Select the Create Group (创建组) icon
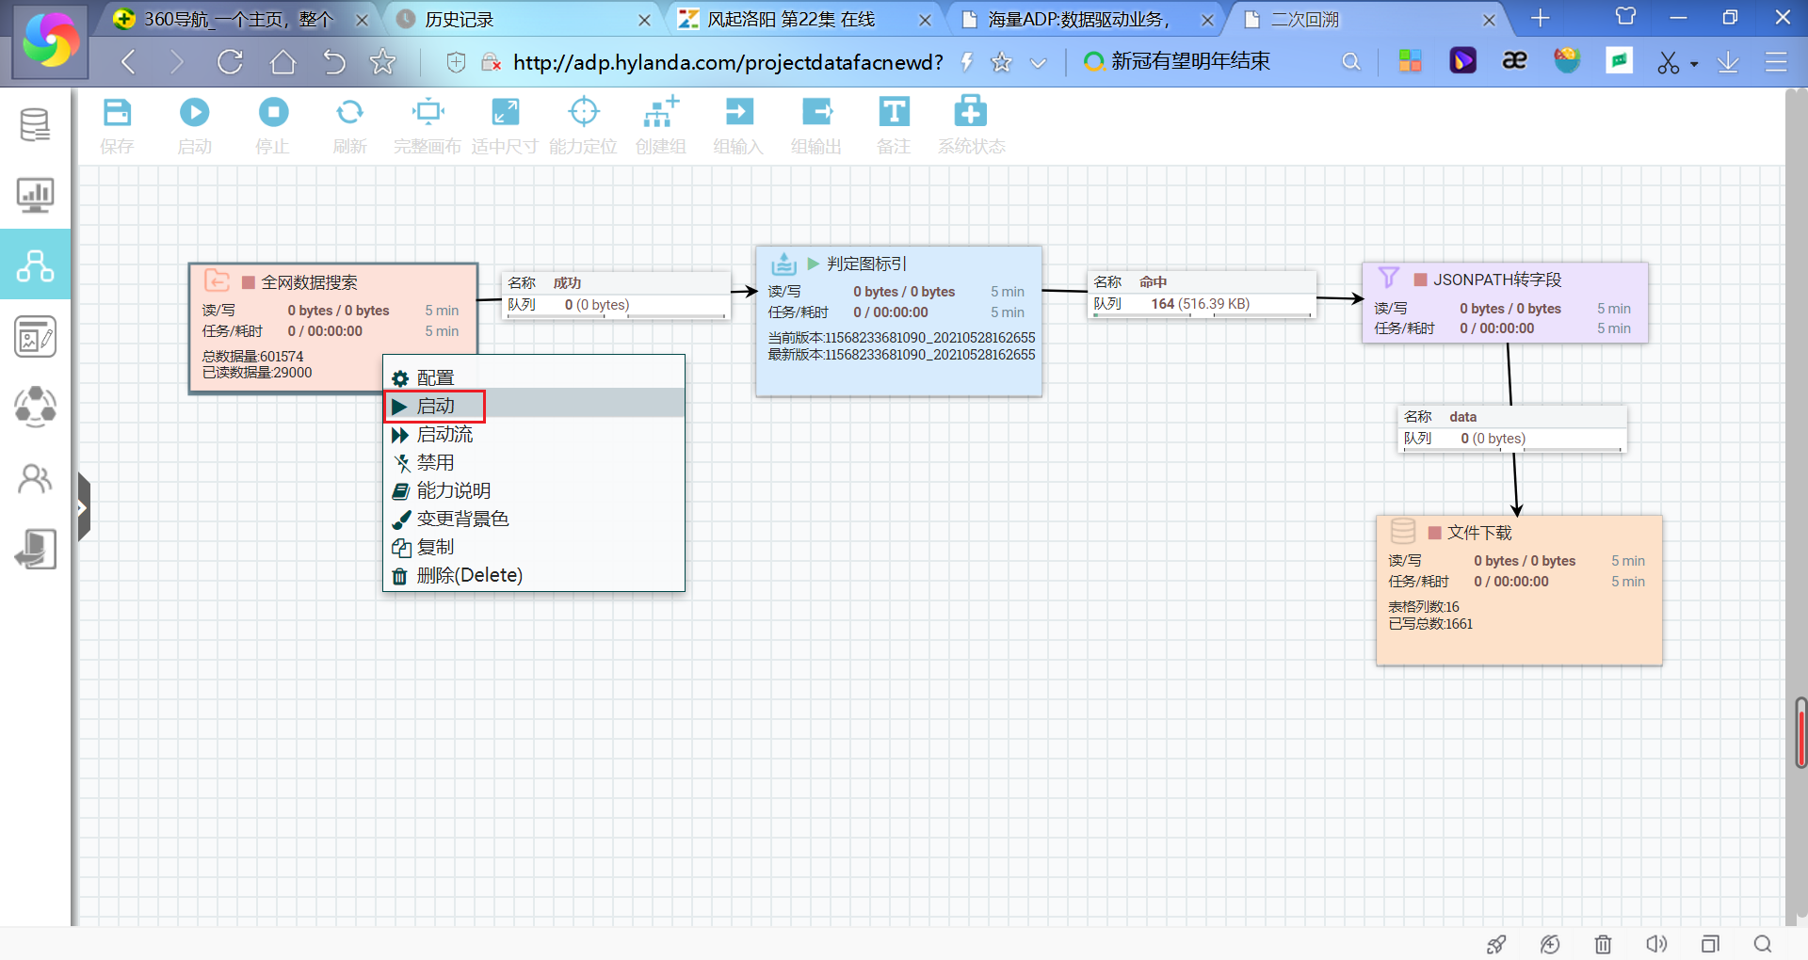Screen dimensions: 1808x960 pos(660,113)
